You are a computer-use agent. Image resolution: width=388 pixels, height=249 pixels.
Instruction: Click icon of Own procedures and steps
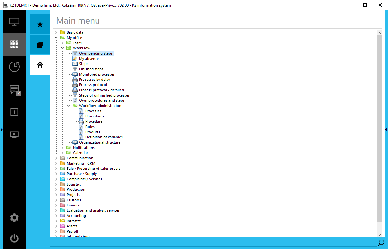(75, 100)
